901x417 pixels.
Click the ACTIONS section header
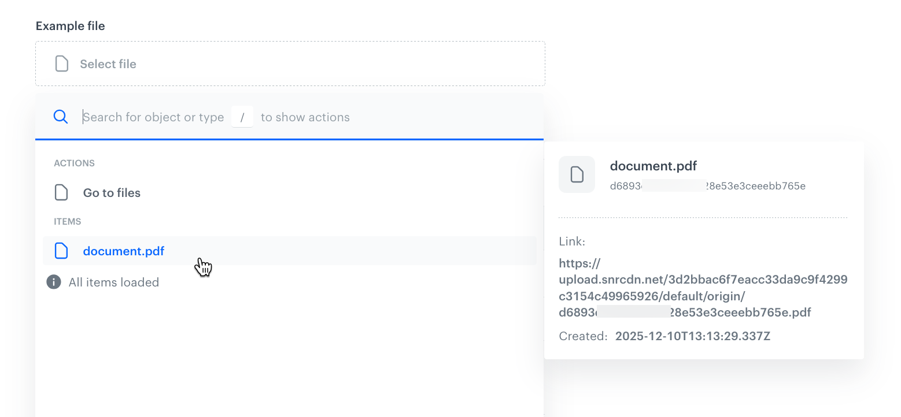click(74, 163)
